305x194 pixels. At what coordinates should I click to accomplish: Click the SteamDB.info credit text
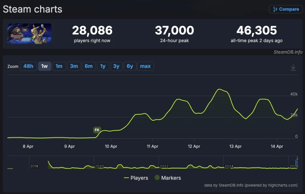[288, 52]
